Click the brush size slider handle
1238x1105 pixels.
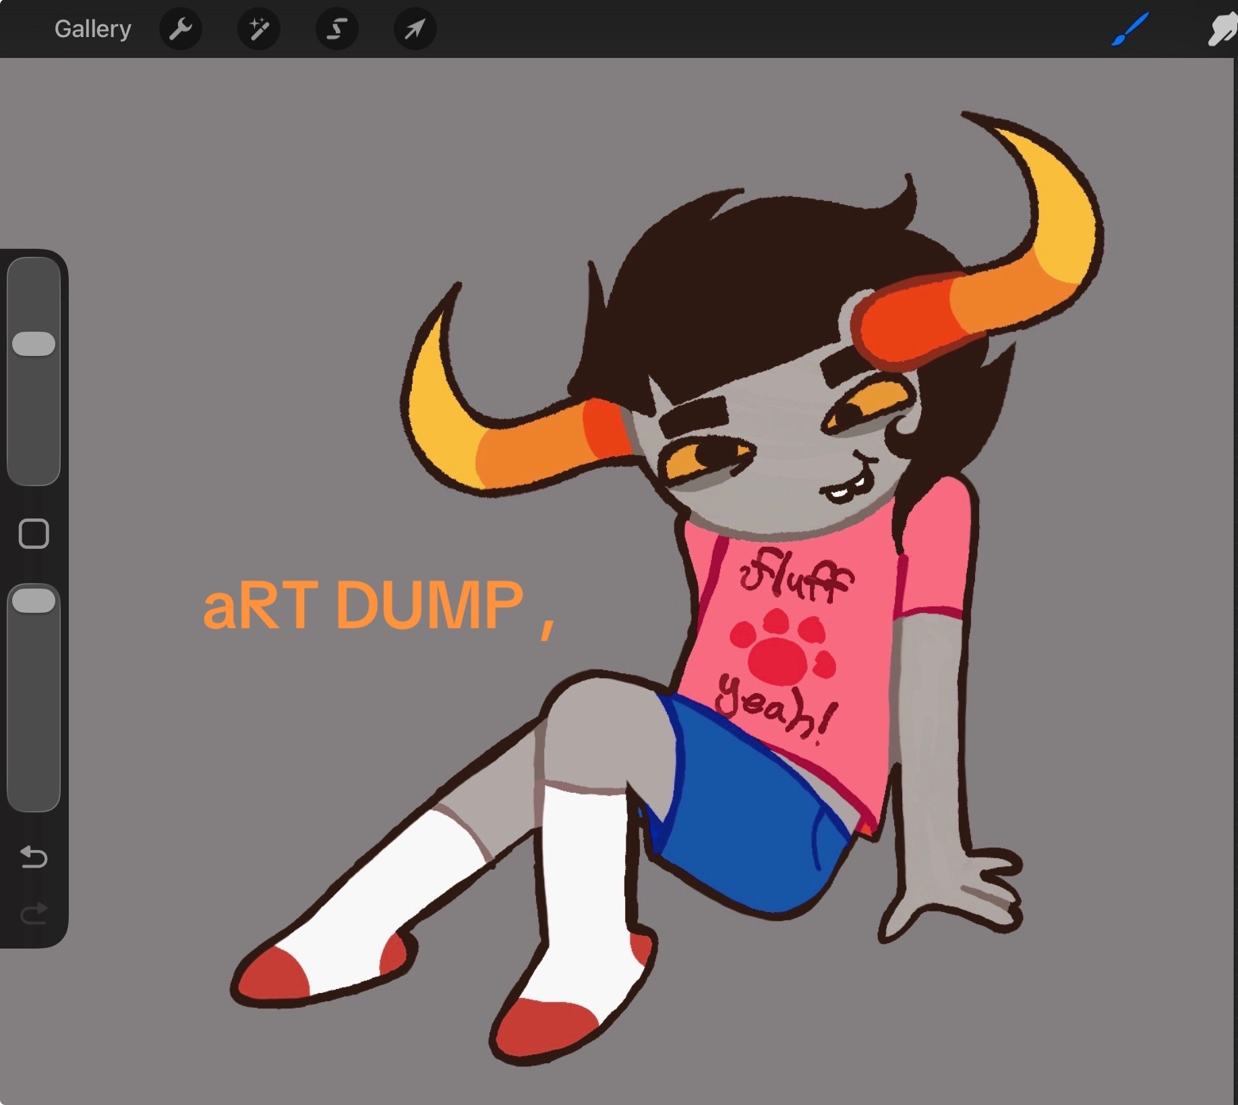pos(34,344)
